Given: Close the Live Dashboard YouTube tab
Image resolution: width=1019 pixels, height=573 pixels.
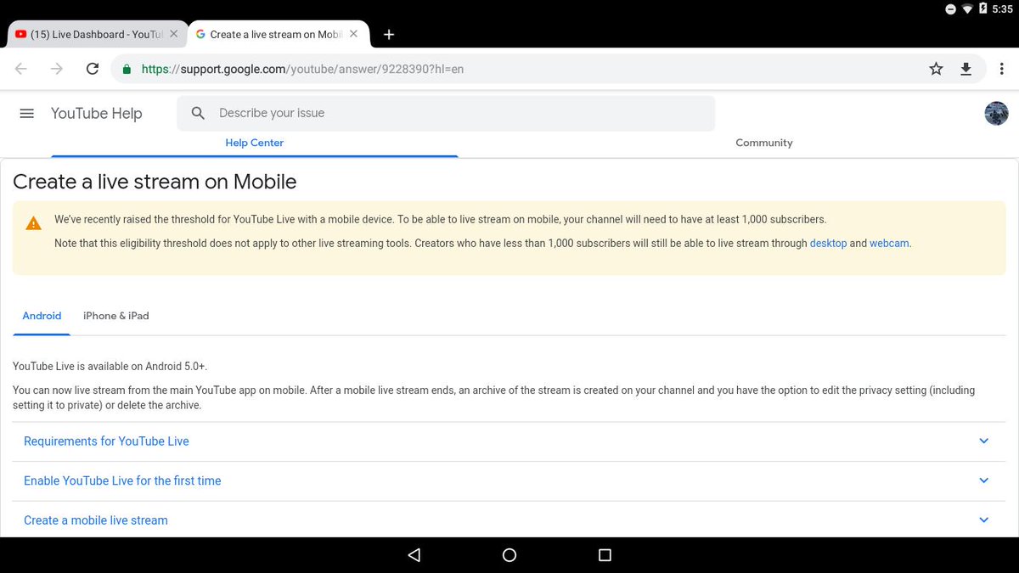Looking at the screenshot, I should tap(173, 34).
